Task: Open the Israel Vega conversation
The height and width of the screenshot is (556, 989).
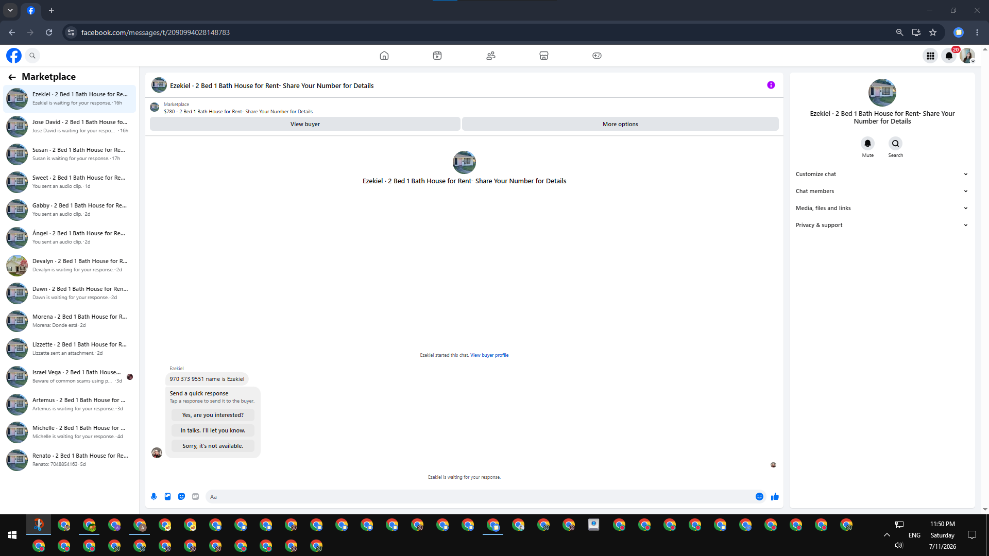Action: click(x=70, y=376)
